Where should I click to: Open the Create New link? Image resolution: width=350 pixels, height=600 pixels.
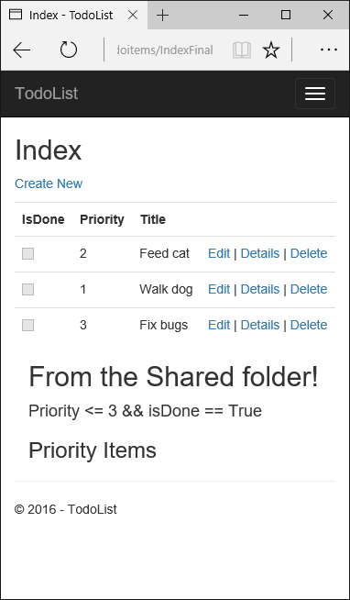[49, 183]
